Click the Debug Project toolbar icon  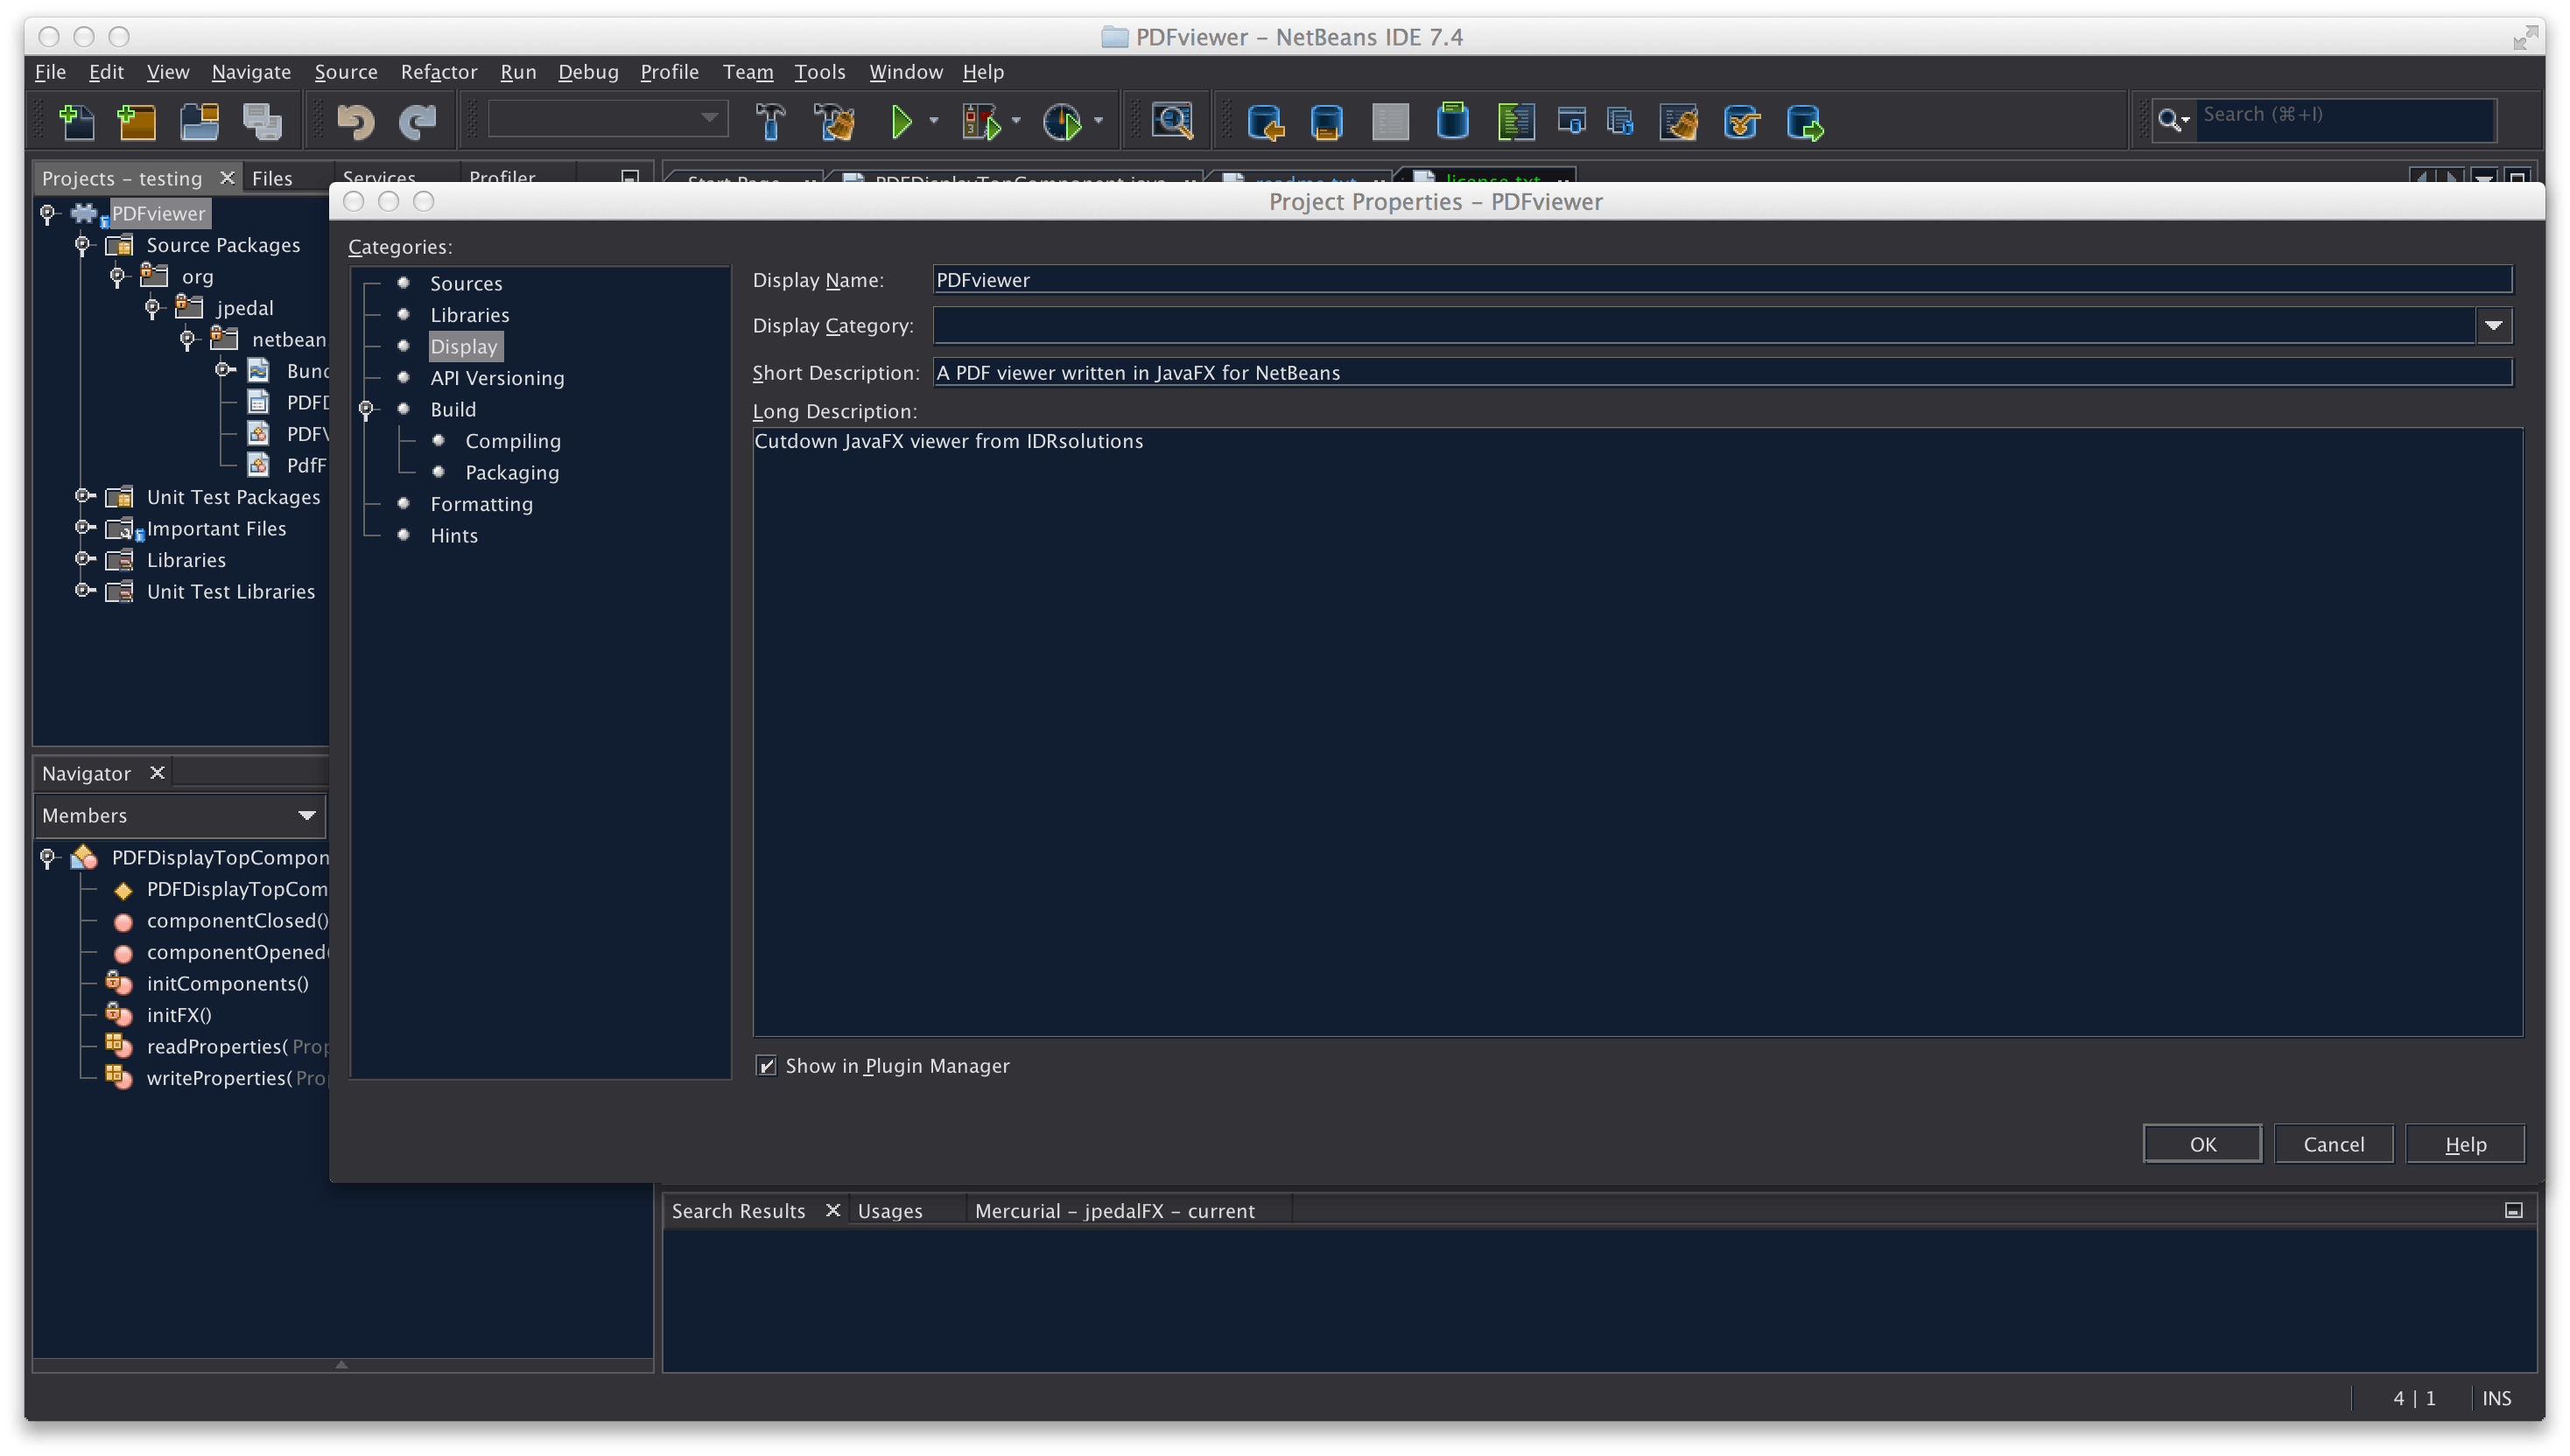(x=981, y=122)
